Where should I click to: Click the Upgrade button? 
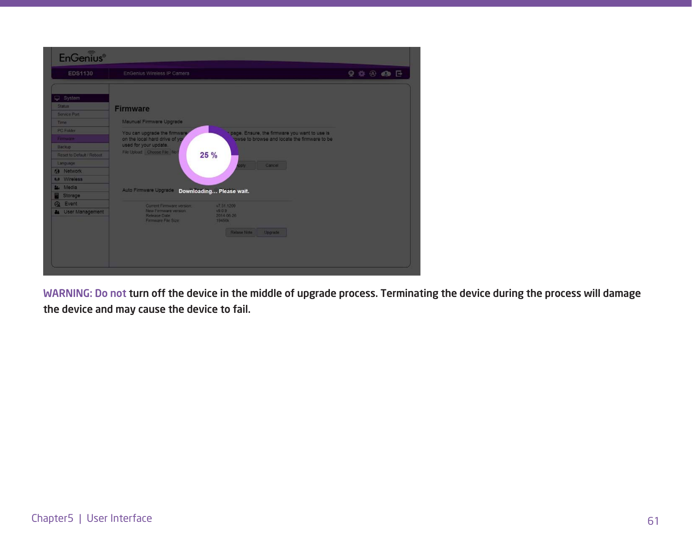click(272, 232)
